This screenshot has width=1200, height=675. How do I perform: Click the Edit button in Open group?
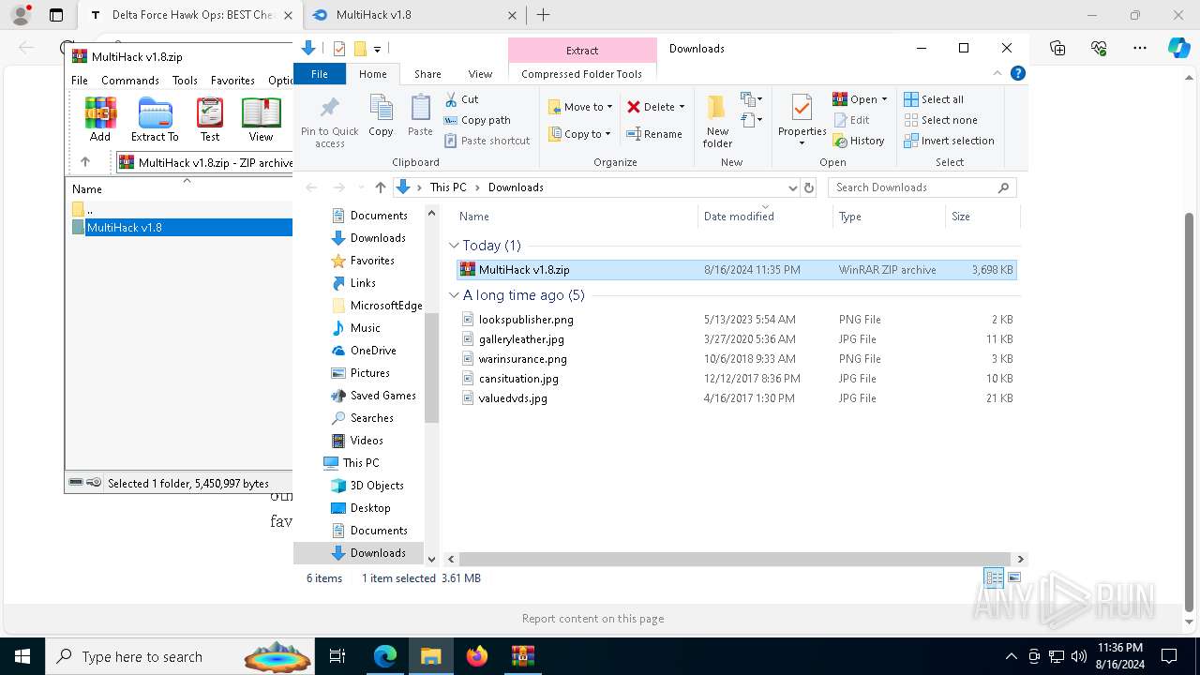851,120
